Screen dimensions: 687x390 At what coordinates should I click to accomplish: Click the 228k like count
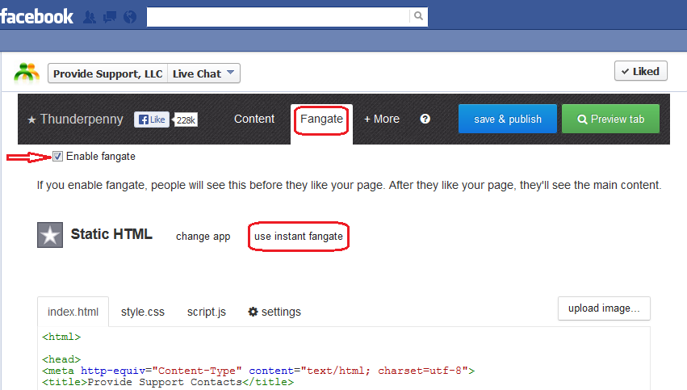tap(186, 120)
